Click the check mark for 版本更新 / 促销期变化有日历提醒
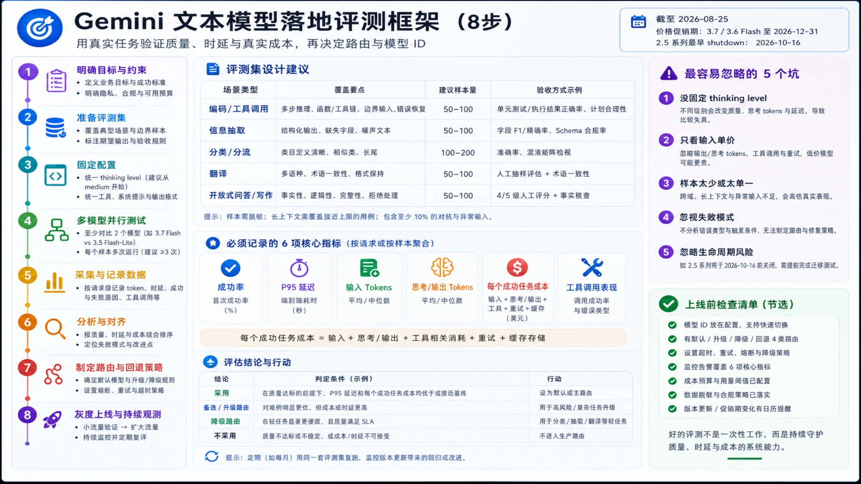Screen dimensions: 861x484 [672, 409]
